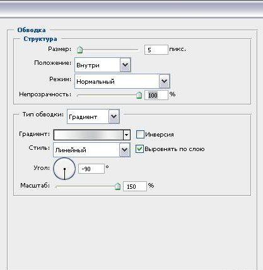Click the Непрозрачность slider handle
This screenshot has height=270, width=263.
(139, 96)
